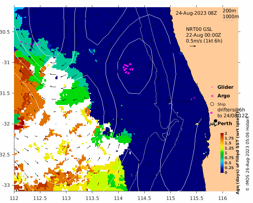Click the 0.5m/s reference scale arrow
Screen dimensions: 253x203
click(192, 46)
